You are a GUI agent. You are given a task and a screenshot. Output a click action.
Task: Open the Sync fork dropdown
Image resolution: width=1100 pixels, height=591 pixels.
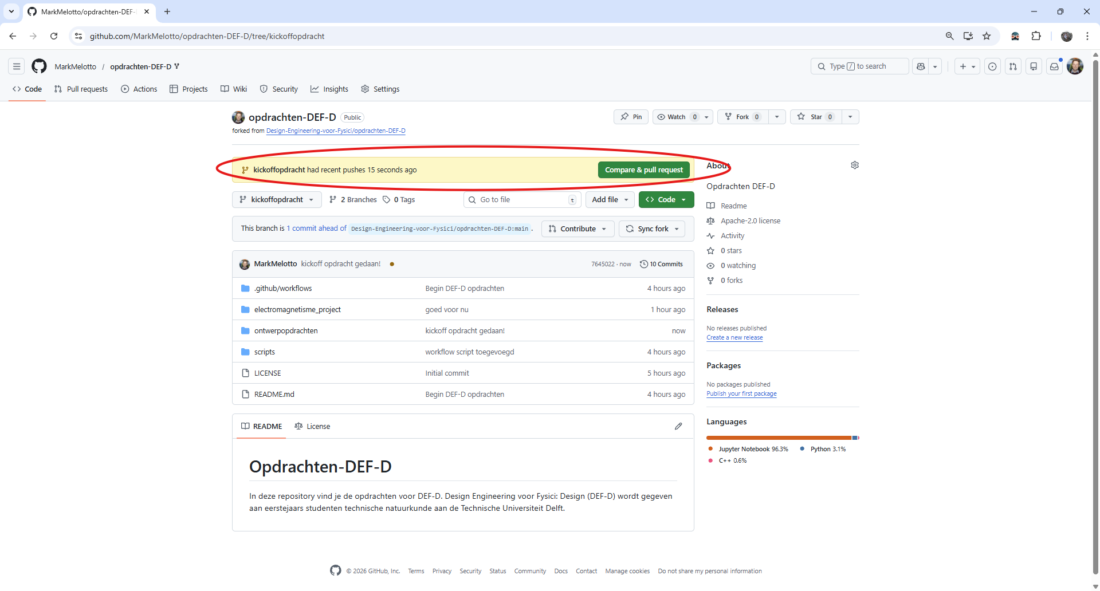click(x=651, y=228)
